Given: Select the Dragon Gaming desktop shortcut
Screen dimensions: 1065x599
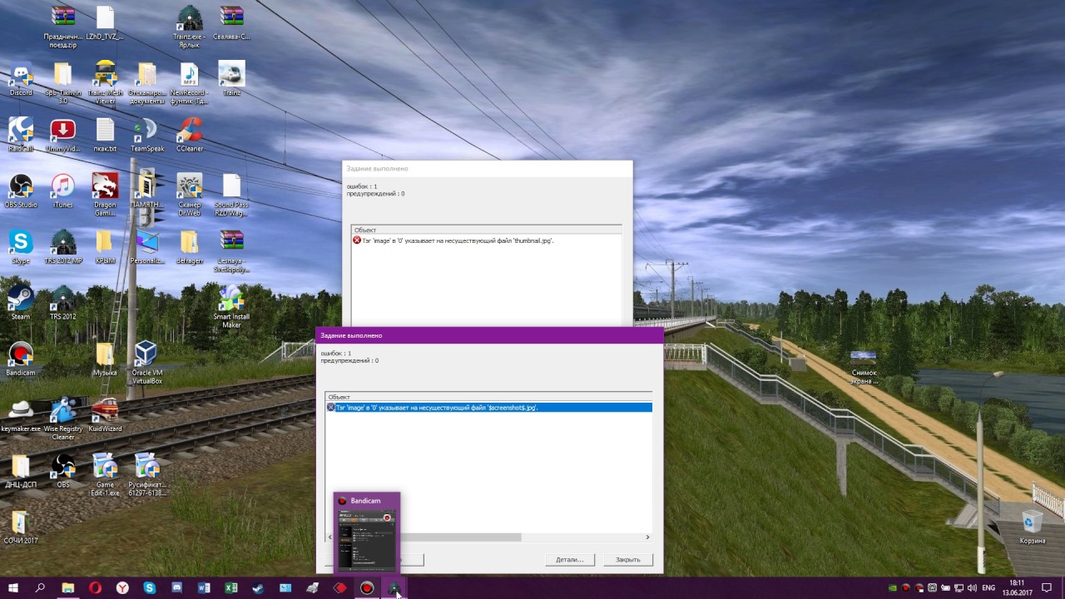Looking at the screenshot, I should tap(105, 195).
